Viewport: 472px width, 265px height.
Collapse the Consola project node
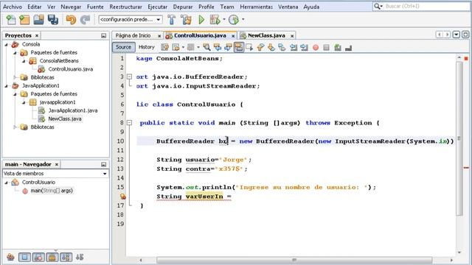7,44
